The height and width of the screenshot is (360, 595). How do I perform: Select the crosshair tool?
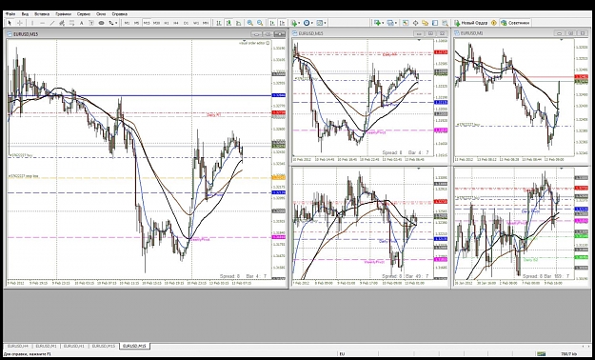point(20,23)
